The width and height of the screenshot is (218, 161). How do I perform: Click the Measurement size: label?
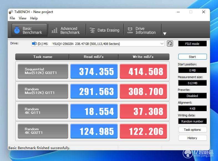coord(190,77)
